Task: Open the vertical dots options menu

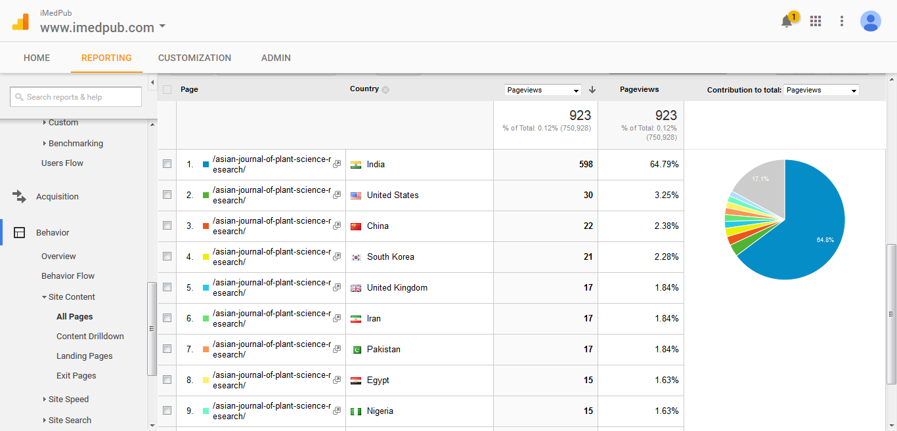Action: point(842,21)
